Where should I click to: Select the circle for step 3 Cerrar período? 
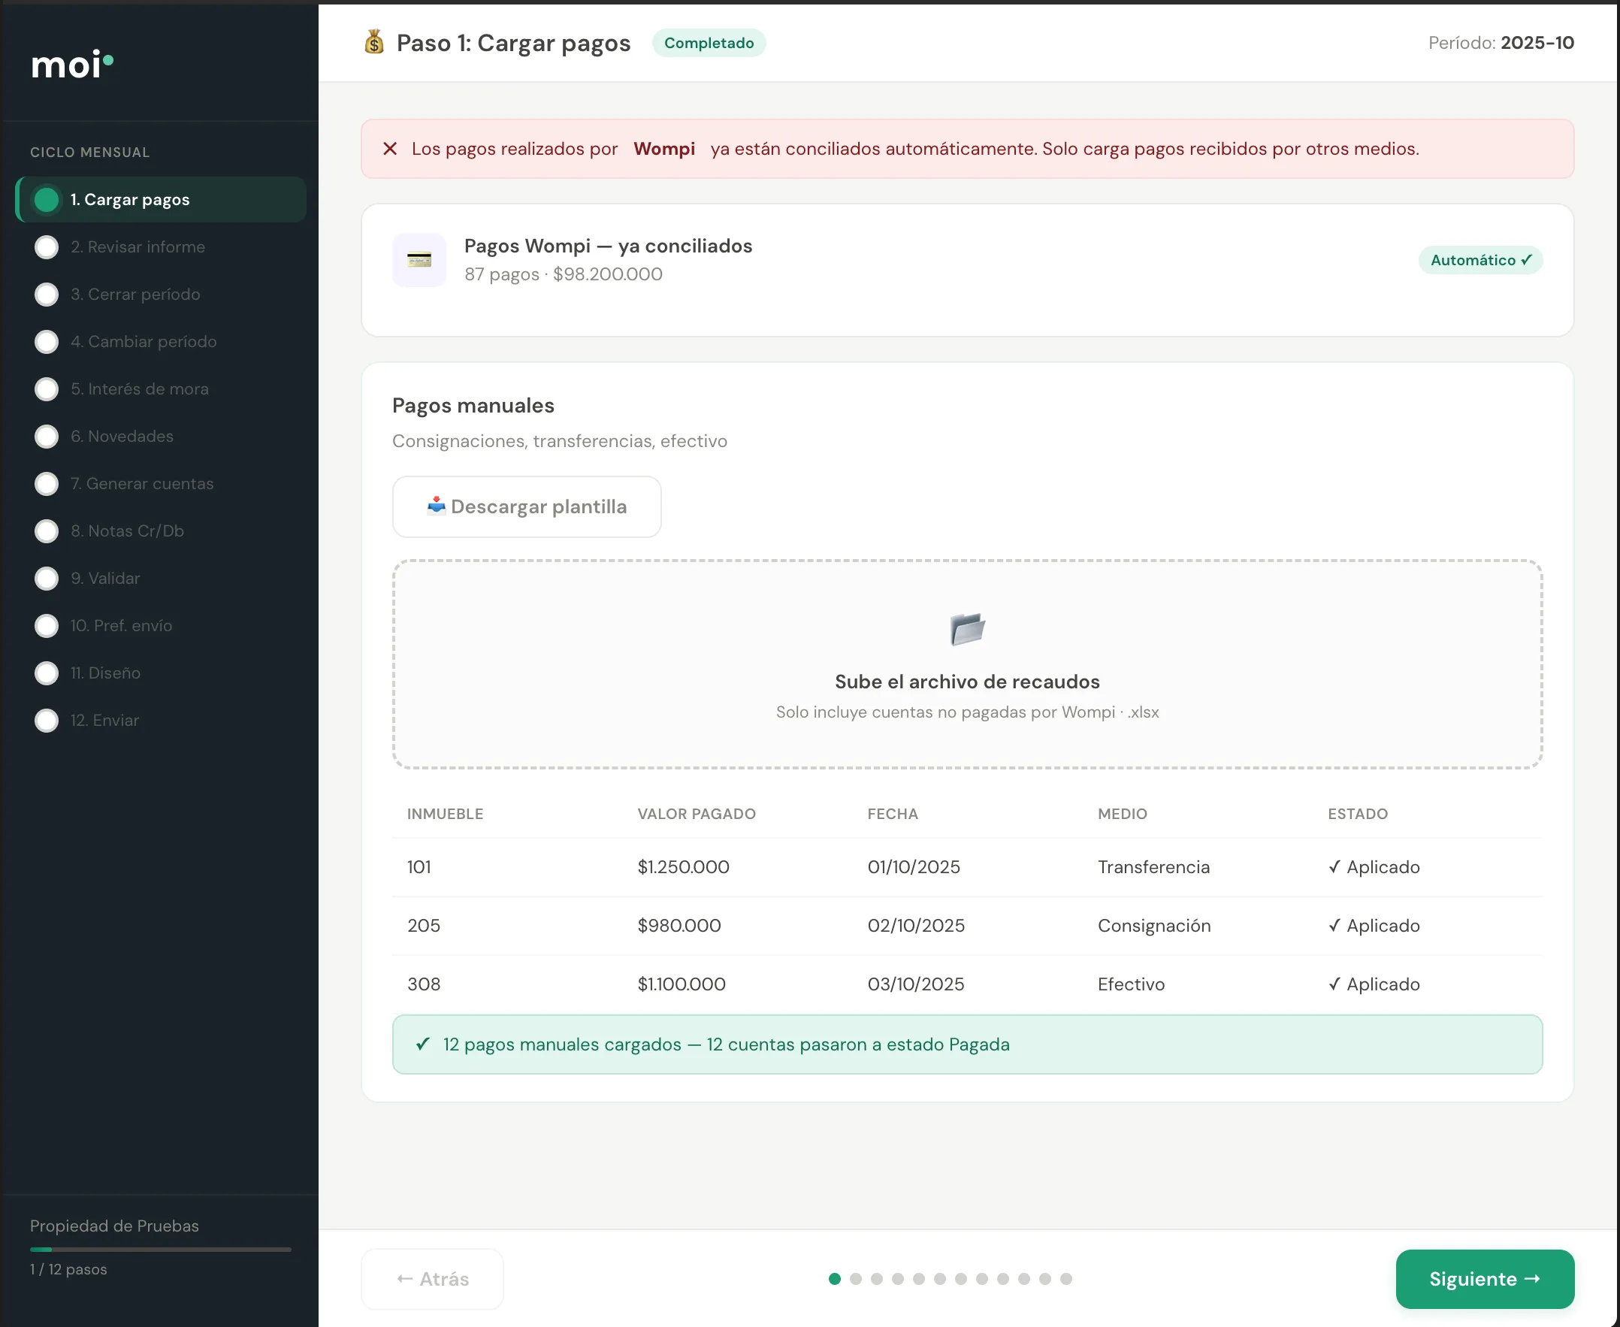click(x=47, y=295)
